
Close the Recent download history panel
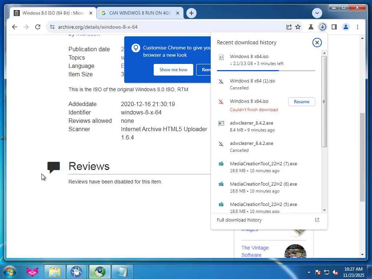point(317,43)
